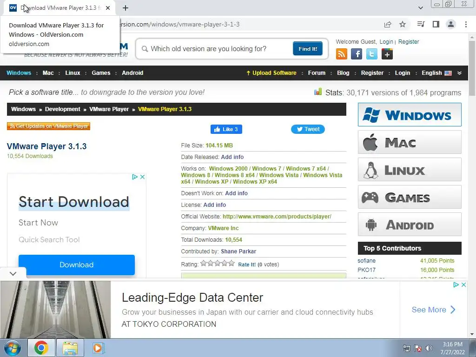Click Get Updates on VMware Player button
The width and height of the screenshot is (476, 357).
coord(48,126)
